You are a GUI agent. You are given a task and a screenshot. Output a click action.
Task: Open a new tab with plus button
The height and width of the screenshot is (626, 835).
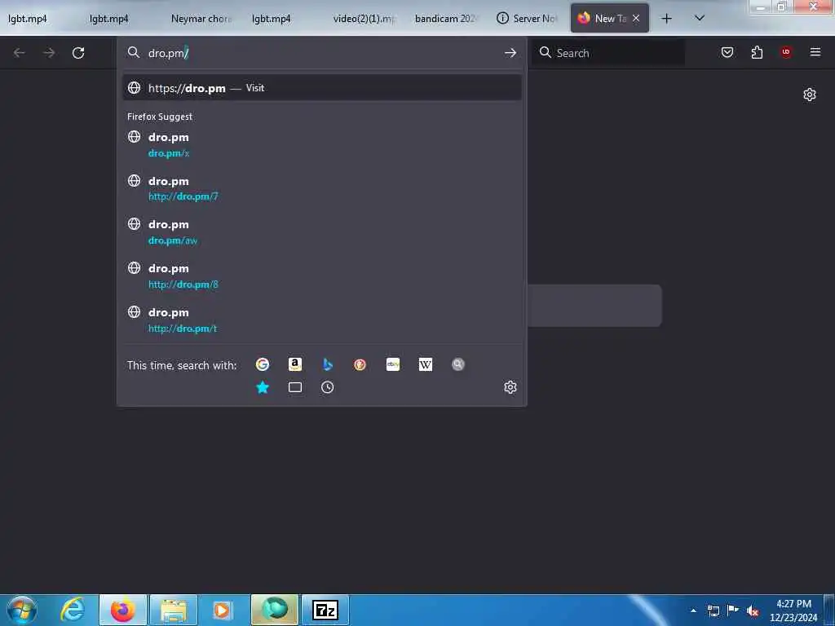(666, 18)
